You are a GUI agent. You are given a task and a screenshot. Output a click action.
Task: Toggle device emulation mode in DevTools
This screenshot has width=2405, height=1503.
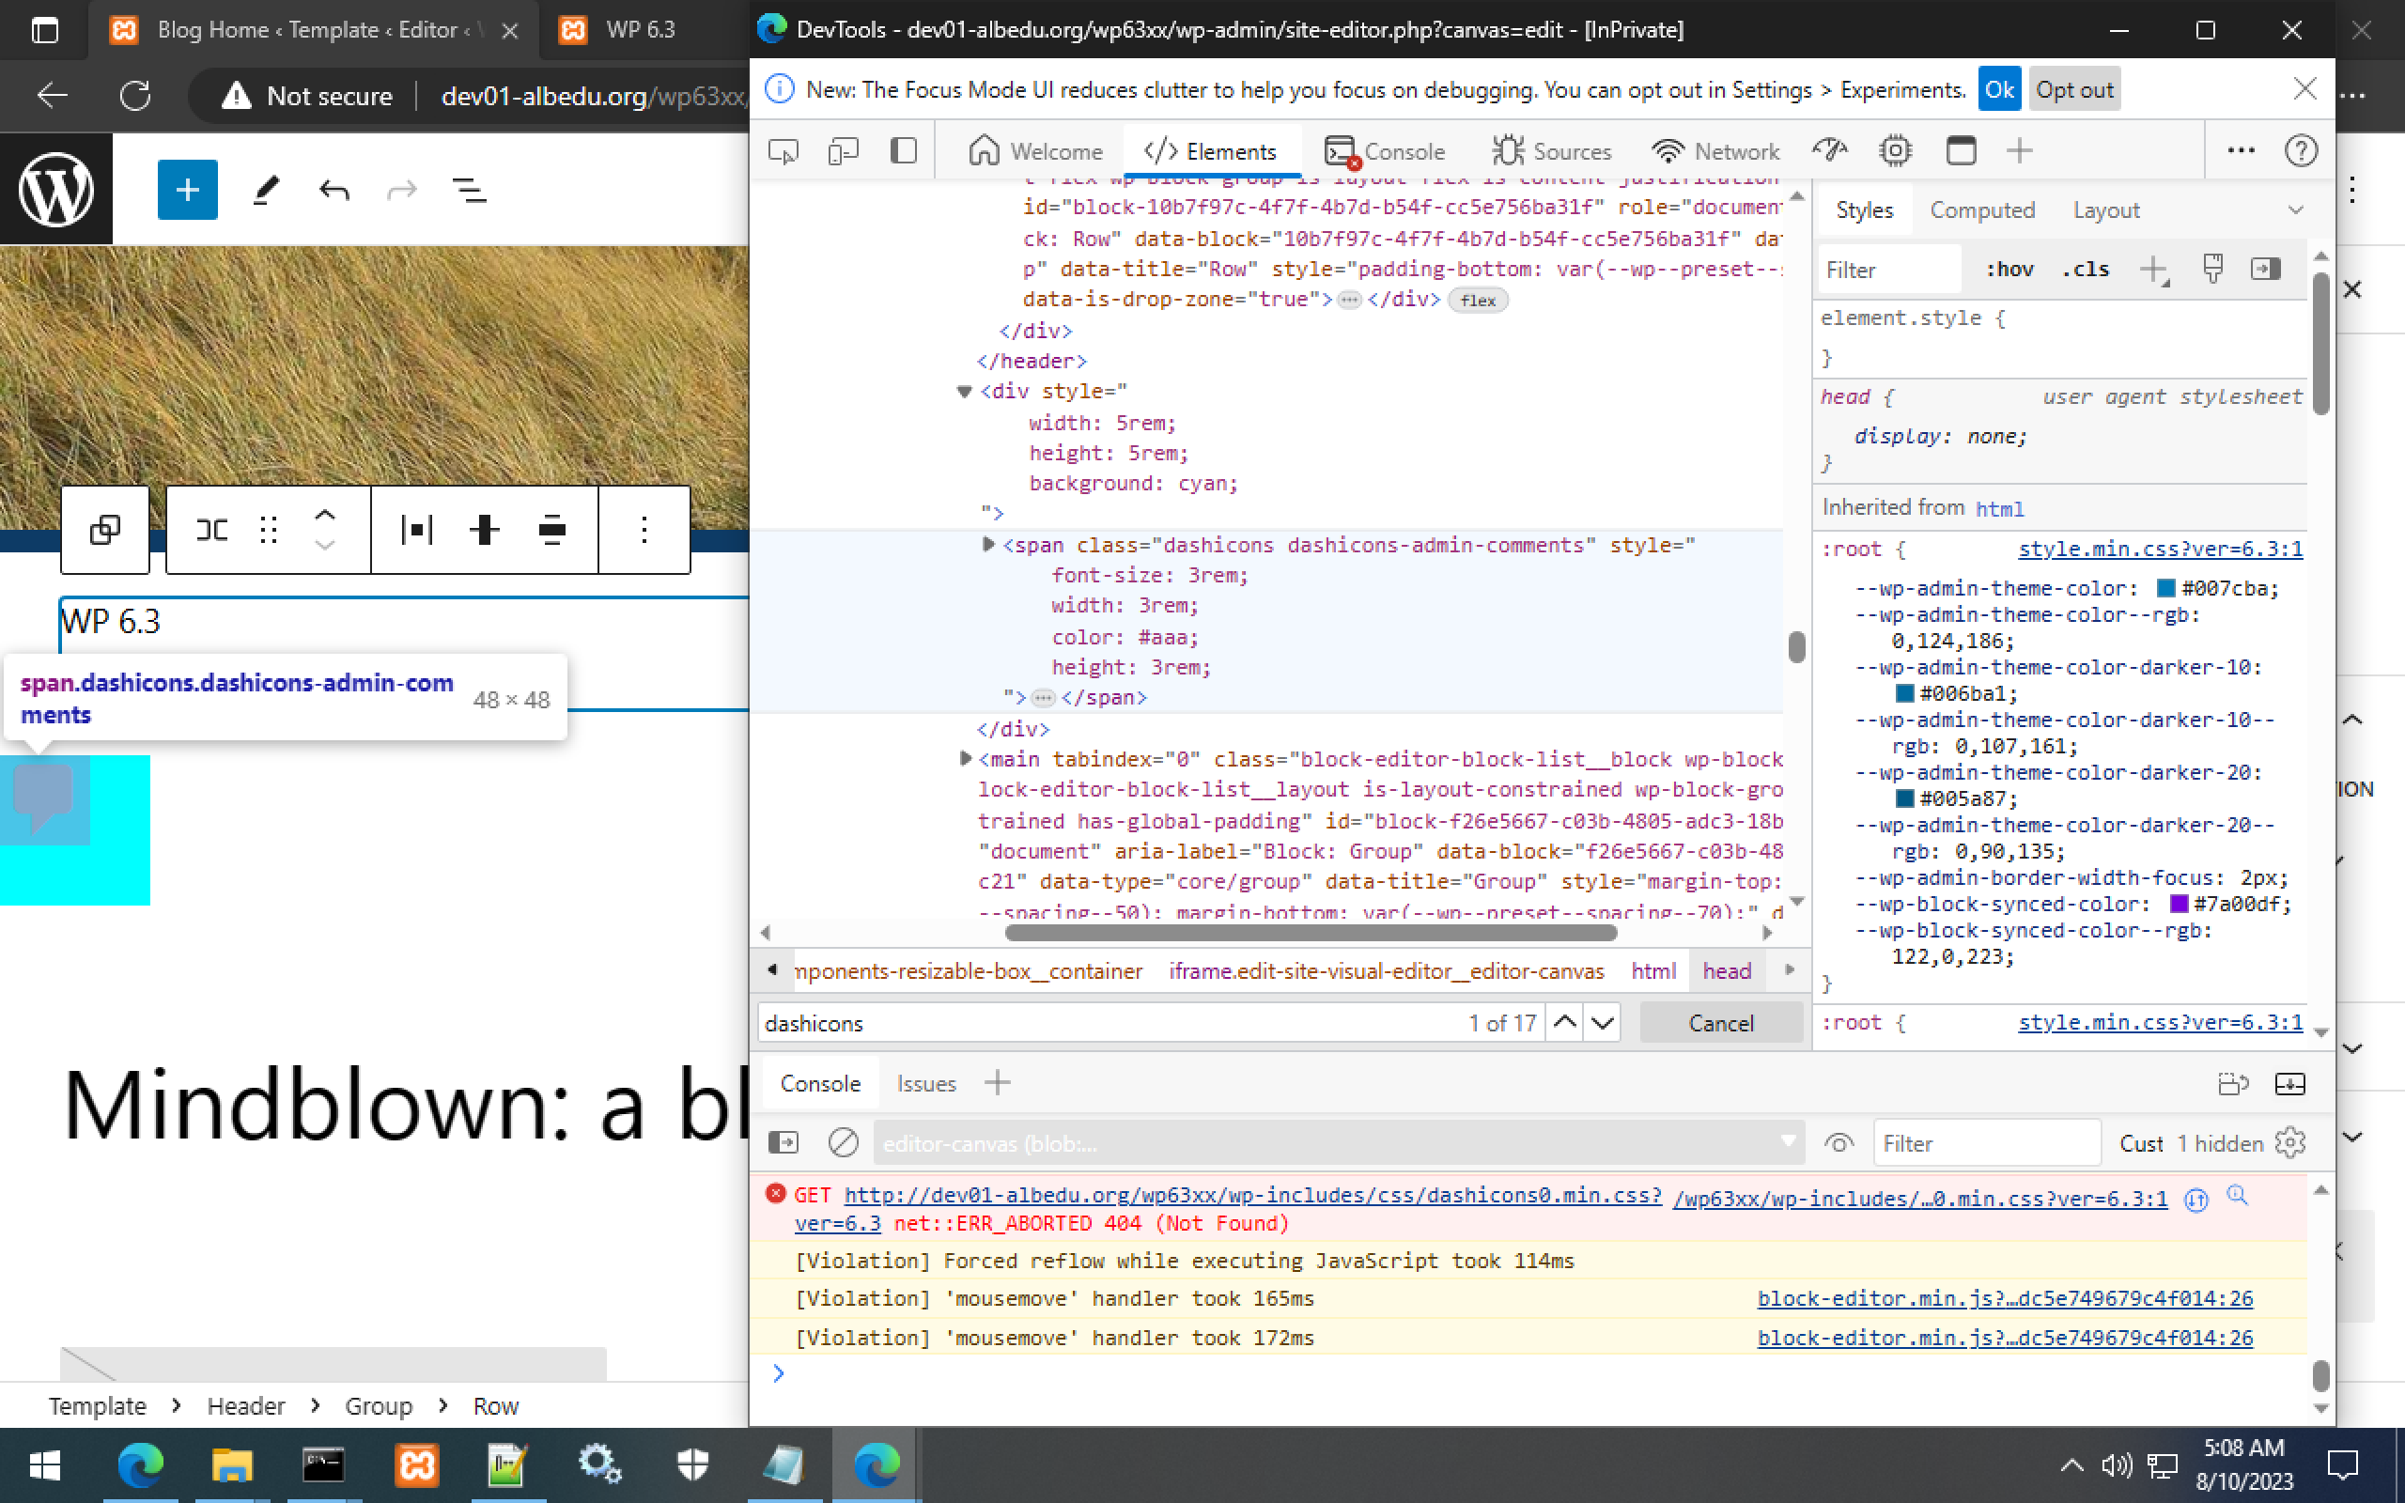tap(841, 150)
